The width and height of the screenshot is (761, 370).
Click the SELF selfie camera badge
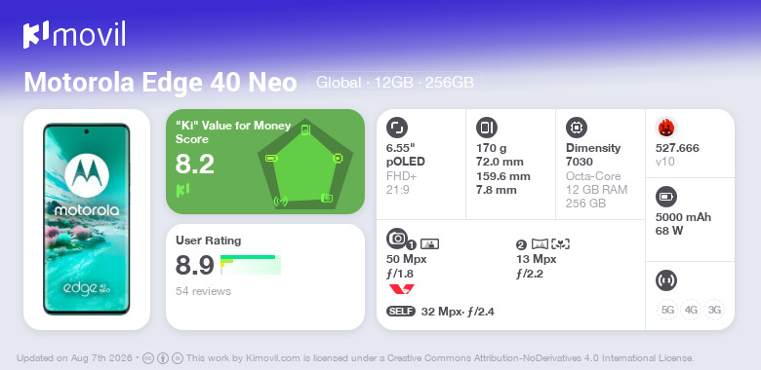coord(401,312)
